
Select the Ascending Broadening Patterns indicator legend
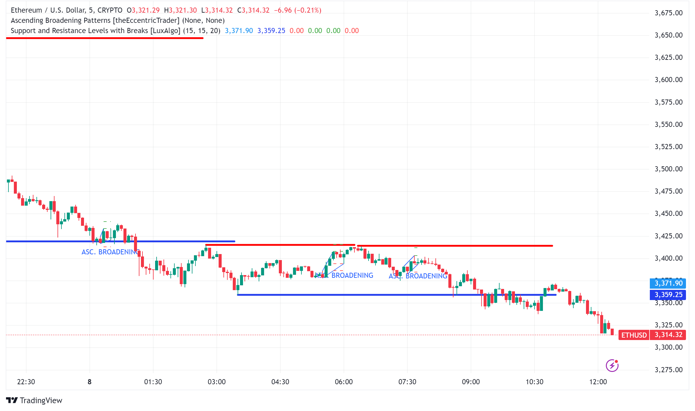click(x=118, y=20)
